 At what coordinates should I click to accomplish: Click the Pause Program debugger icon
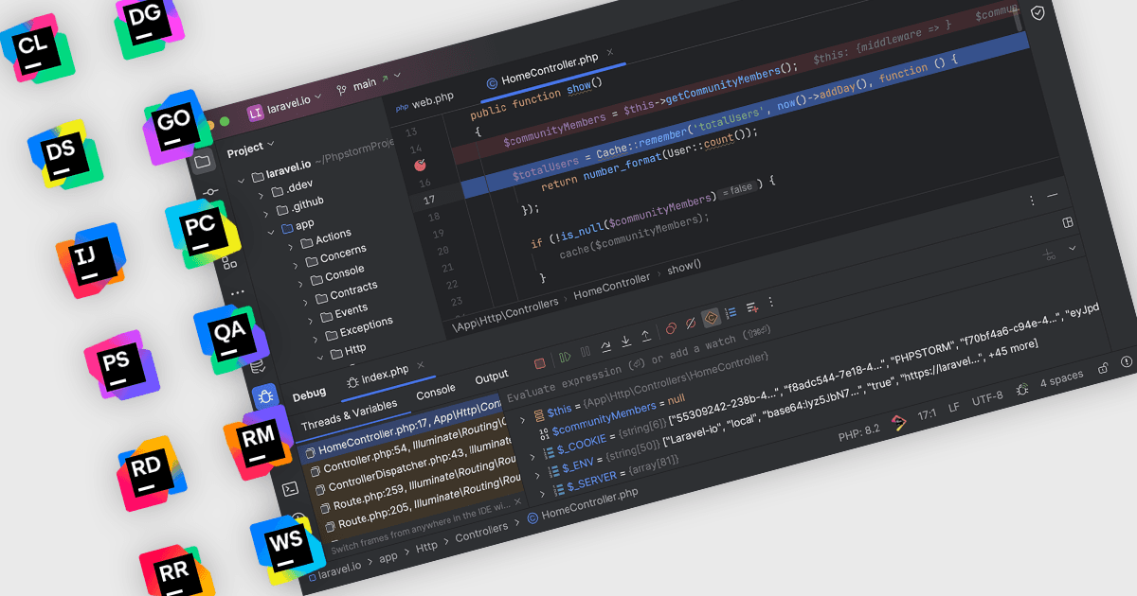click(585, 352)
